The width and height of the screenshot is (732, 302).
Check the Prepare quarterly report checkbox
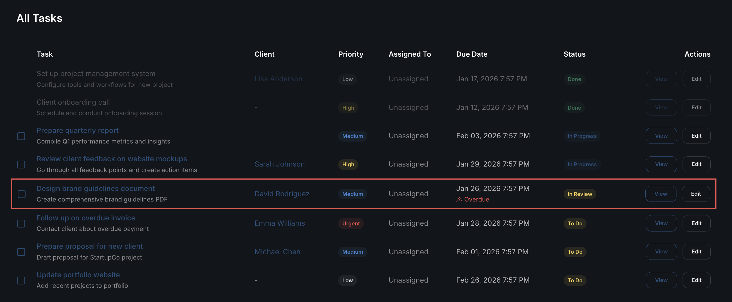click(21, 136)
